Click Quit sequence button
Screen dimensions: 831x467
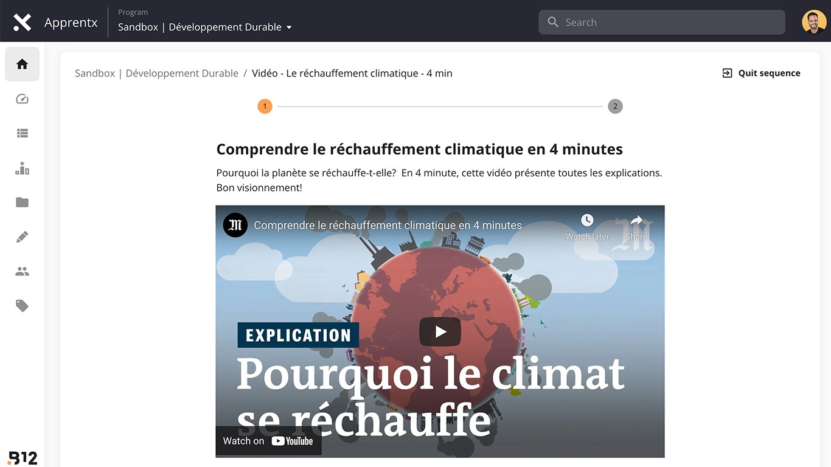point(761,73)
